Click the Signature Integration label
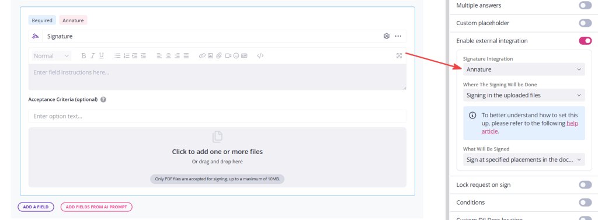 (488, 59)
